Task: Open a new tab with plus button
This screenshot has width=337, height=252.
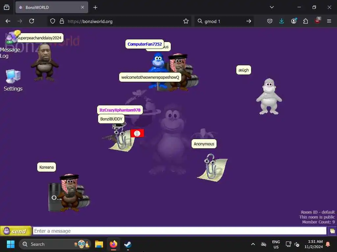Action: point(95,8)
